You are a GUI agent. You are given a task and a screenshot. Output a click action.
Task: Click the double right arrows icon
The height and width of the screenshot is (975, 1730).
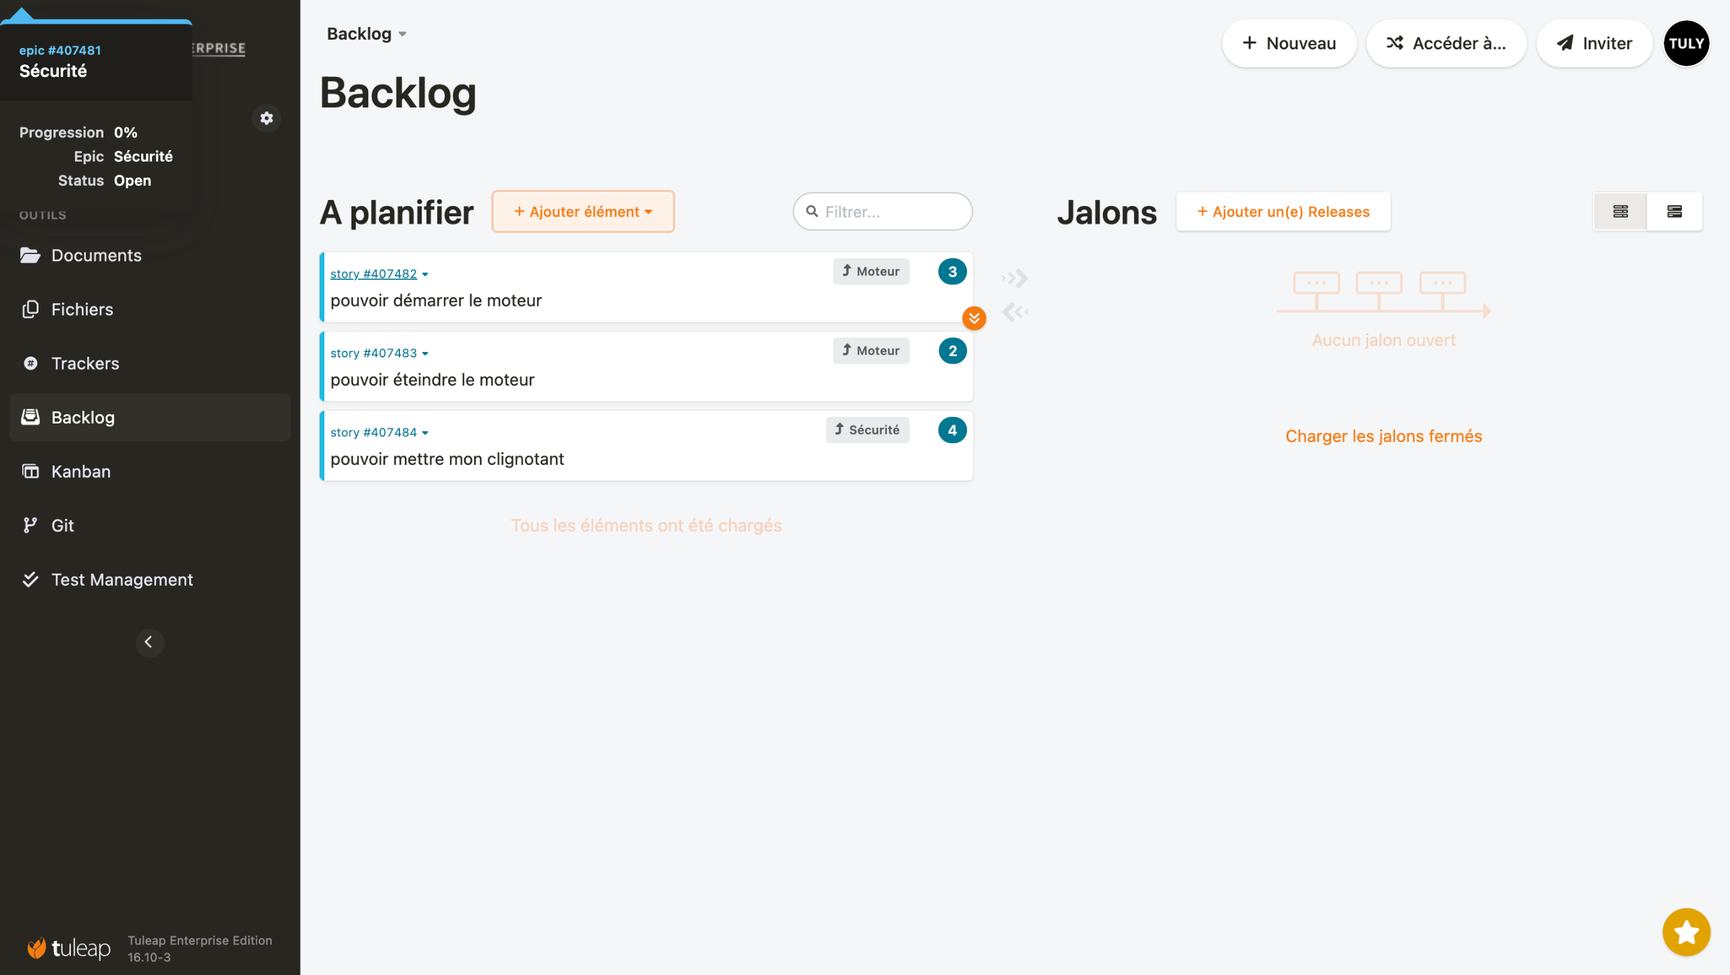coord(1016,278)
